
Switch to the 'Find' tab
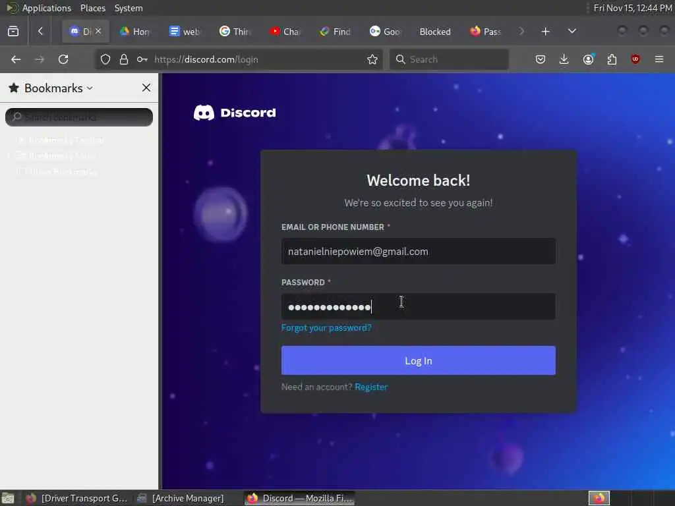[x=336, y=32]
